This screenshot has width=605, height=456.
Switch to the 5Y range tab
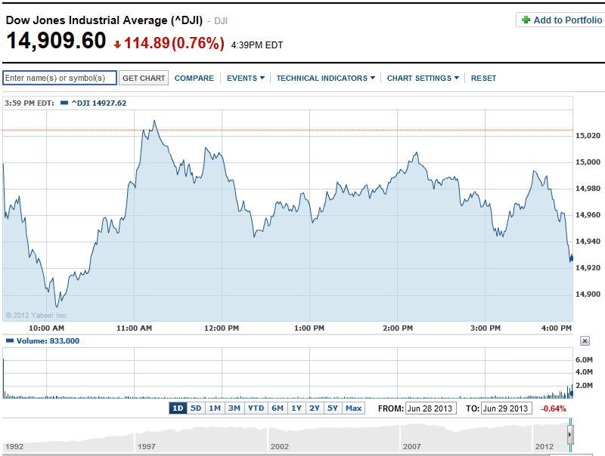(333, 408)
